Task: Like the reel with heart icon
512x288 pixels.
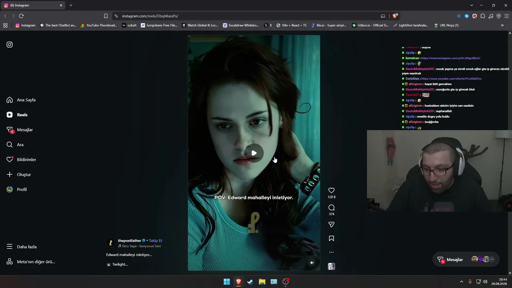Action: pos(332,190)
